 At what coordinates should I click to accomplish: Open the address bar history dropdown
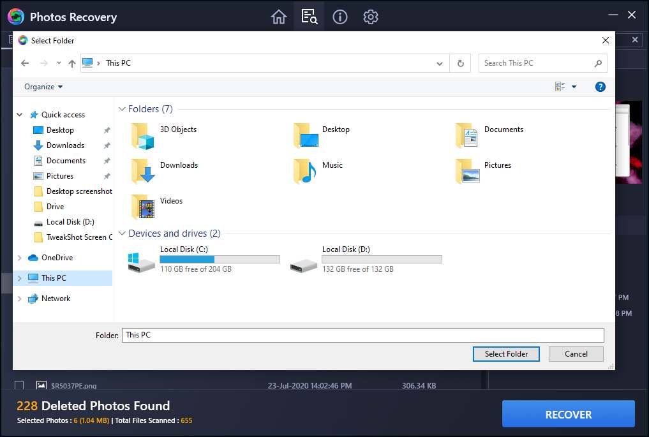(x=440, y=63)
